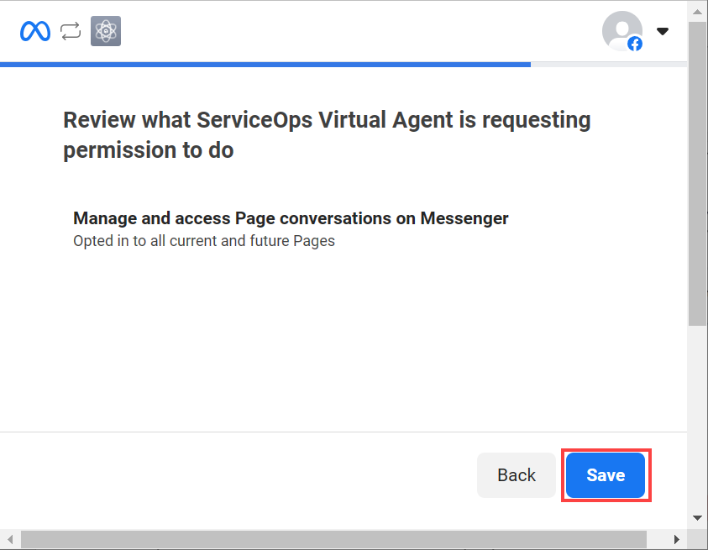Click the ServiceOps app atom icon
Image resolution: width=708 pixels, height=550 pixels.
point(106,31)
